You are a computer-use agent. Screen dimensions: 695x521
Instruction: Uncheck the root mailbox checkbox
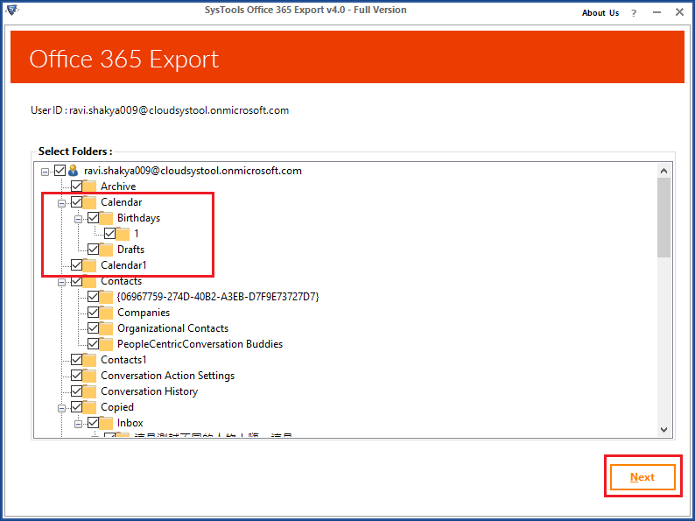60,170
